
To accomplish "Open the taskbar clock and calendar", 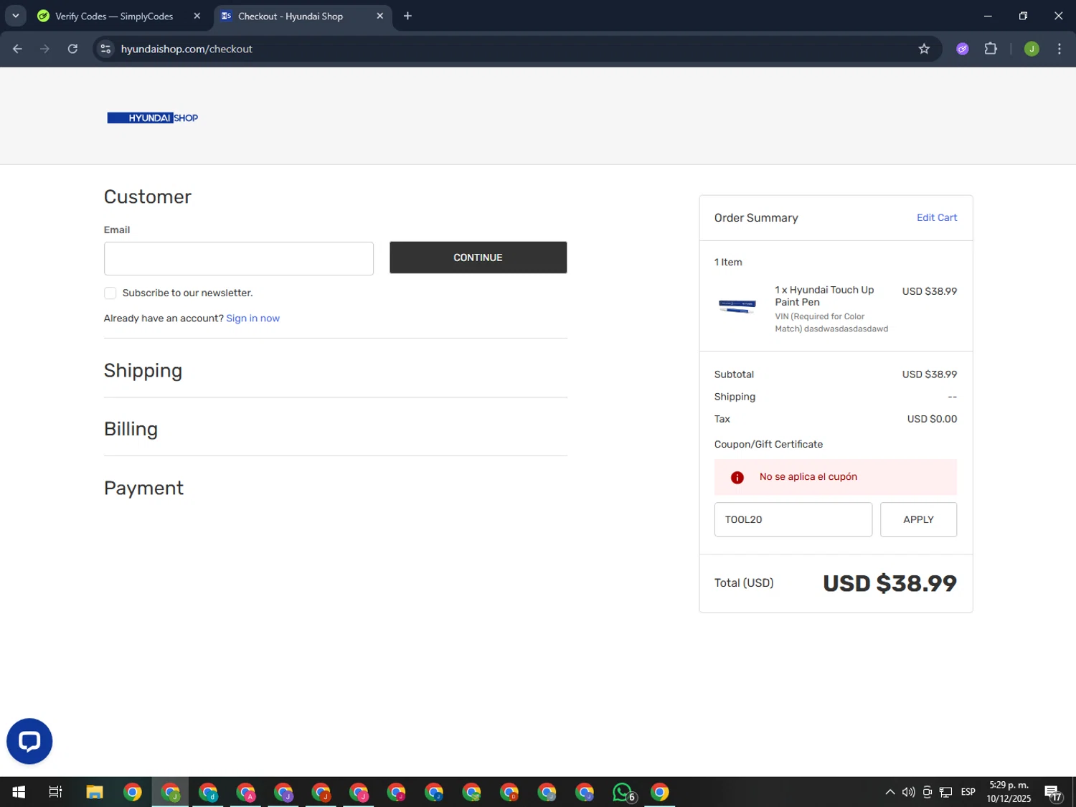I will [x=1009, y=792].
